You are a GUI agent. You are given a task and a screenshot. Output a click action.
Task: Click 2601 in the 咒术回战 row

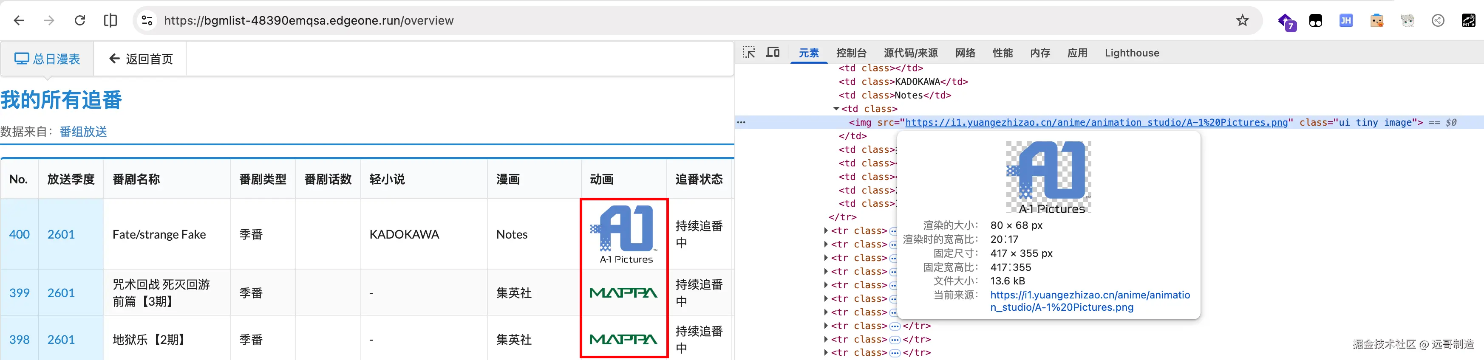click(61, 293)
